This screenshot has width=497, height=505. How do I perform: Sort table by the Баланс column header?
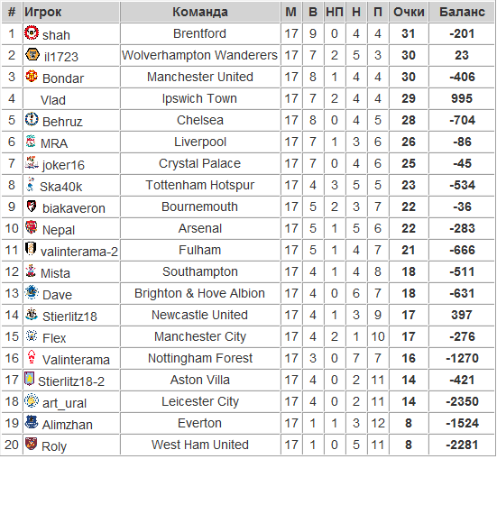[462, 12]
